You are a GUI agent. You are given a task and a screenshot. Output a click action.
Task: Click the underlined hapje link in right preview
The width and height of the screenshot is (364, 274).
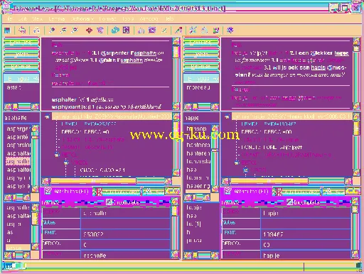click(x=341, y=53)
